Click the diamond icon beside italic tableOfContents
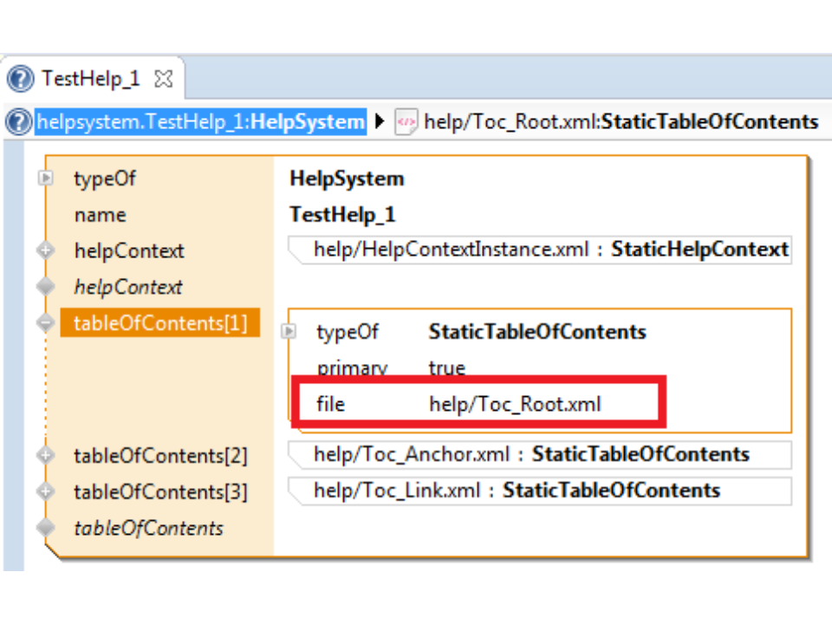Screen dimensions: 832x624 click(46, 528)
